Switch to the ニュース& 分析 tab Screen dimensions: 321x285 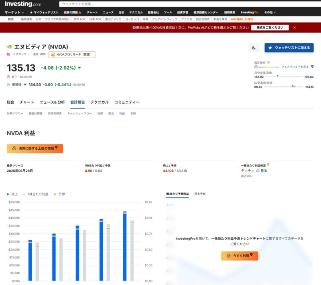(x=52, y=102)
